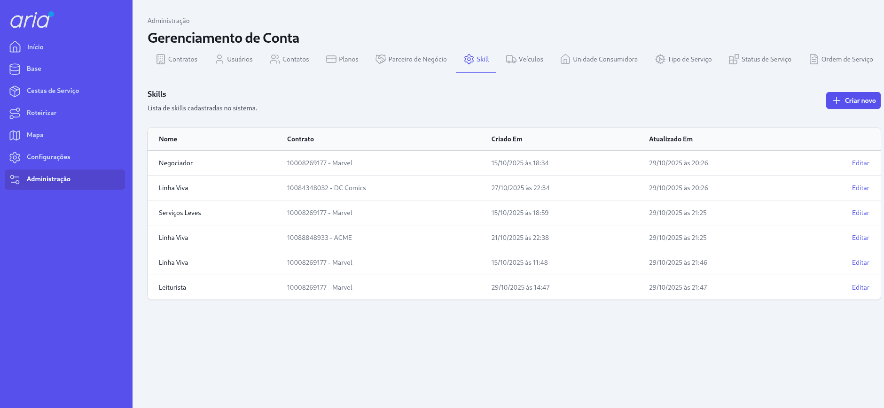Open Mapa via its map icon

(15, 135)
